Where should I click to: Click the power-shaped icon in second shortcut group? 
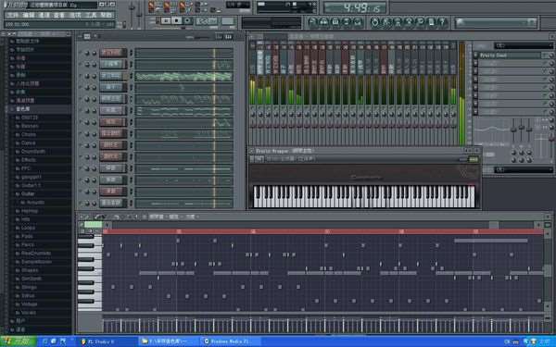point(374,22)
